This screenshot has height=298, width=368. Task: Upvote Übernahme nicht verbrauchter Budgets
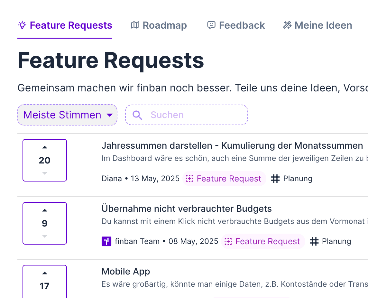pos(45,210)
